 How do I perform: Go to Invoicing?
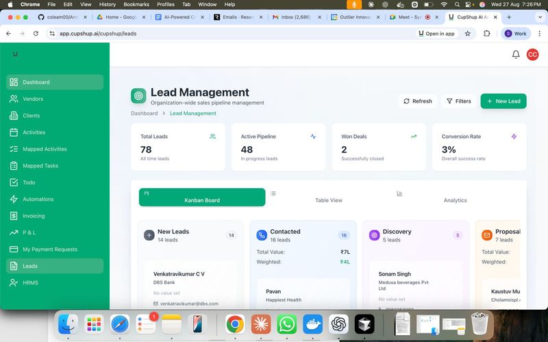click(55, 215)
